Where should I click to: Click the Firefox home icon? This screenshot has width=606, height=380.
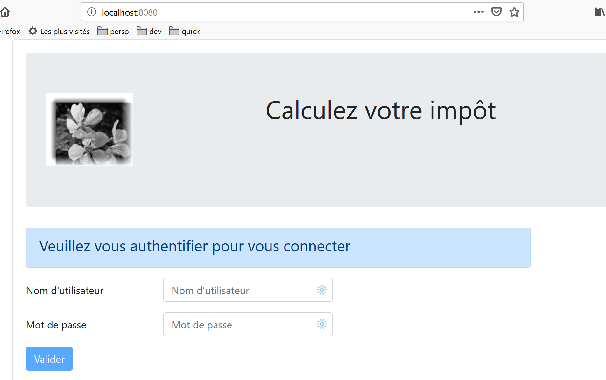point(5,12)
